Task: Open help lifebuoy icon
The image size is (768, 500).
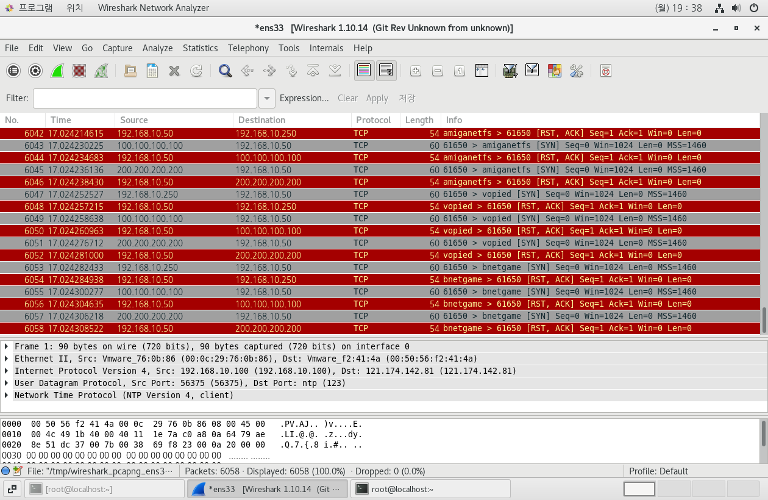Action: (x=605, y=71)
